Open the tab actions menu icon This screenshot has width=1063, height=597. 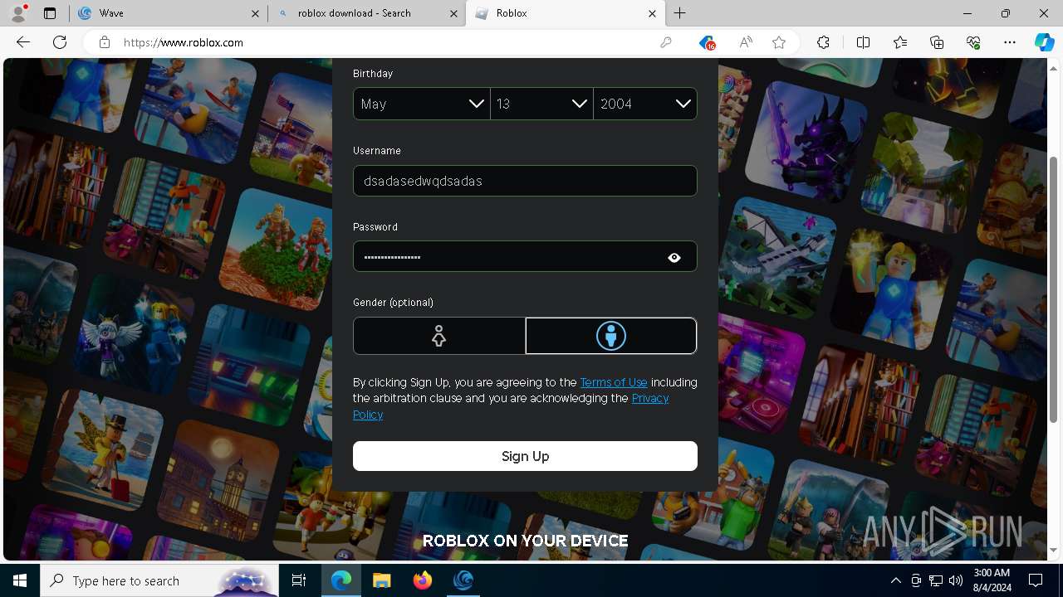point(50,13)
